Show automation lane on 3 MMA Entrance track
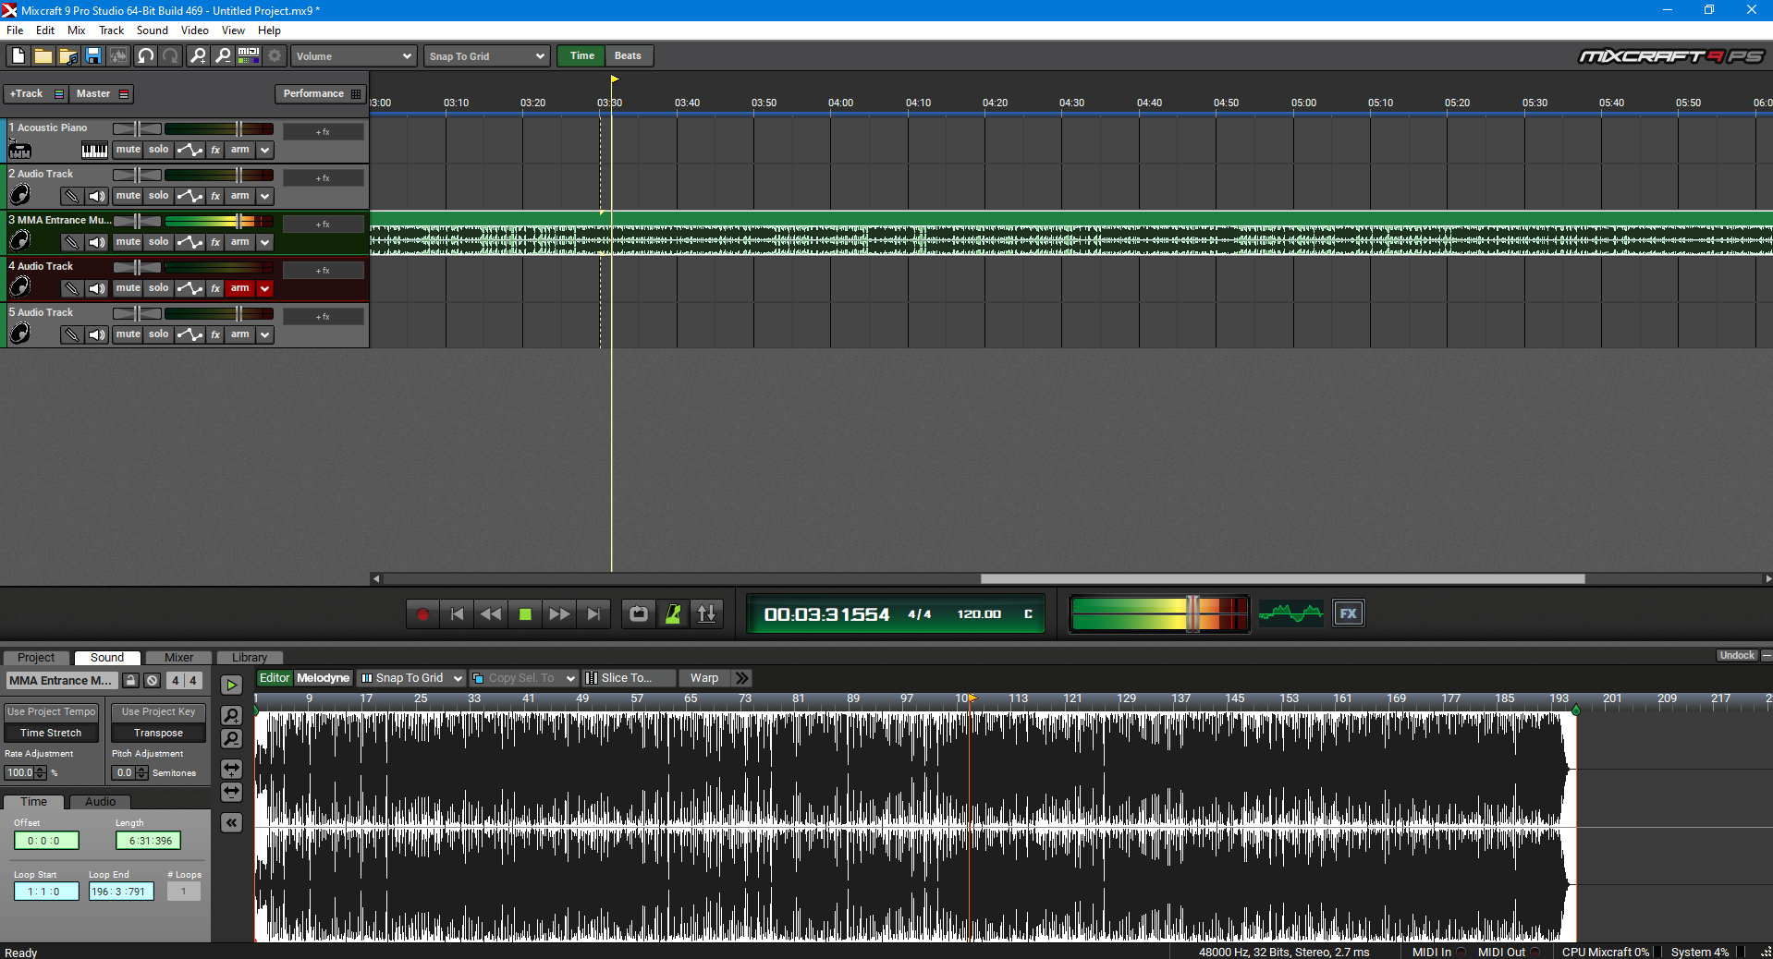This screenshot has width=1773, height=959. 190,242
